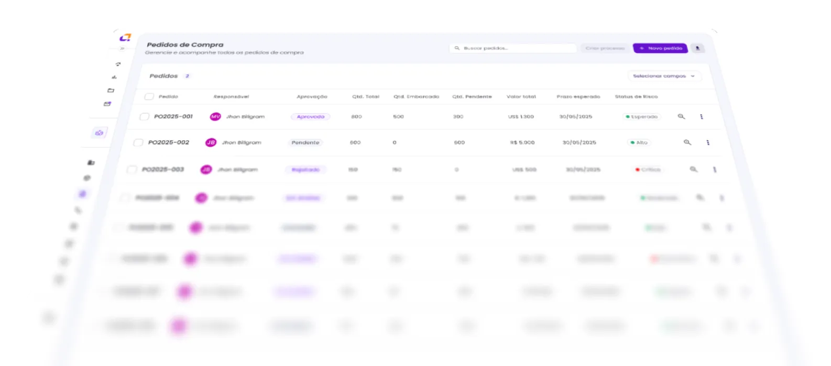Click the Pedidos count badge
This screenshot has width=831, height=366.
click(x=187, y=76)
